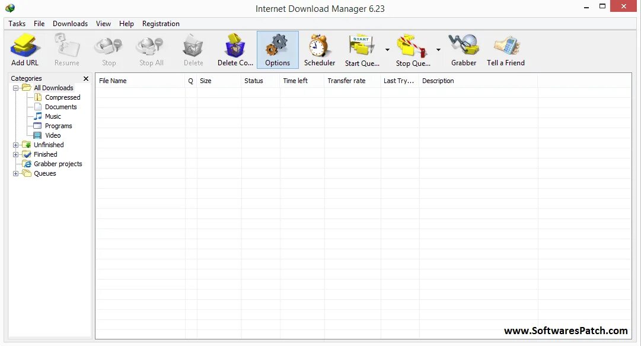The height and width of the screenshot is (346, 641).
Task: Expand the Queues tree node
Action: [x=15, y=173]
